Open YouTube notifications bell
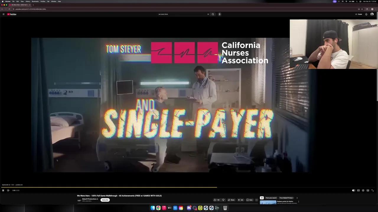 point(366,14)
